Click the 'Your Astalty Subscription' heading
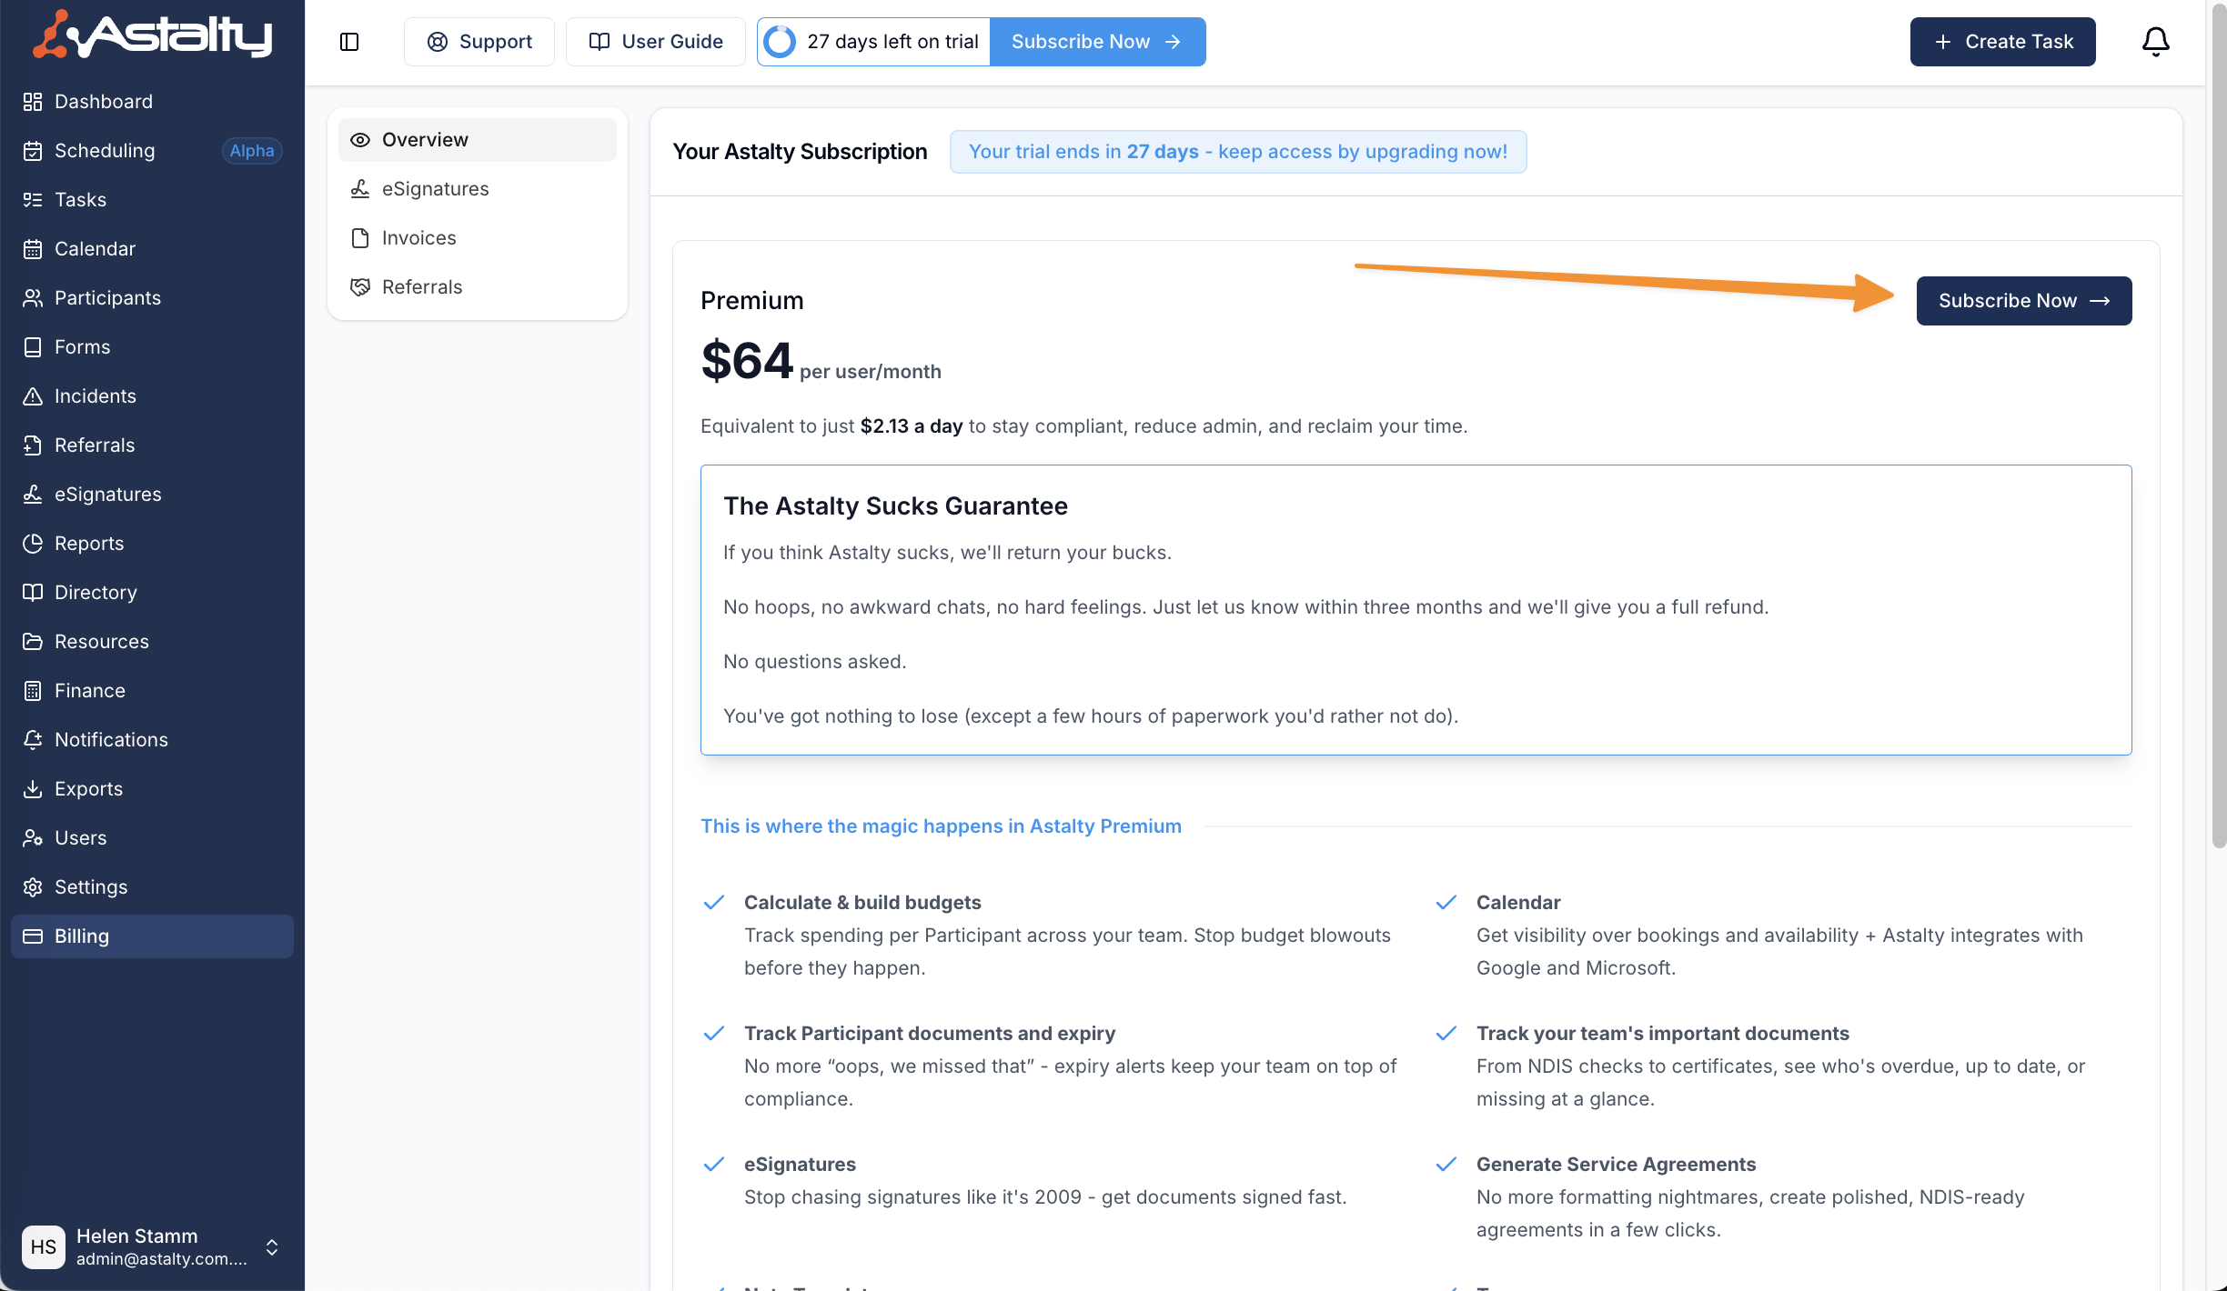 [x=800, y=152]
